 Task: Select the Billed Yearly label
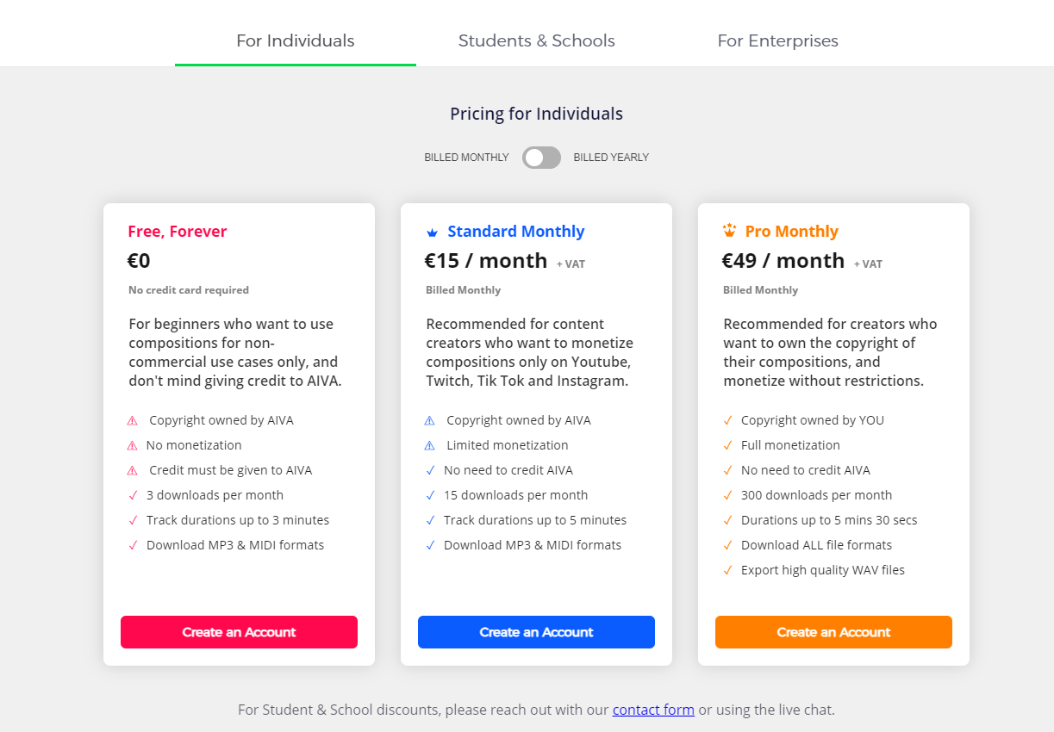611,158
